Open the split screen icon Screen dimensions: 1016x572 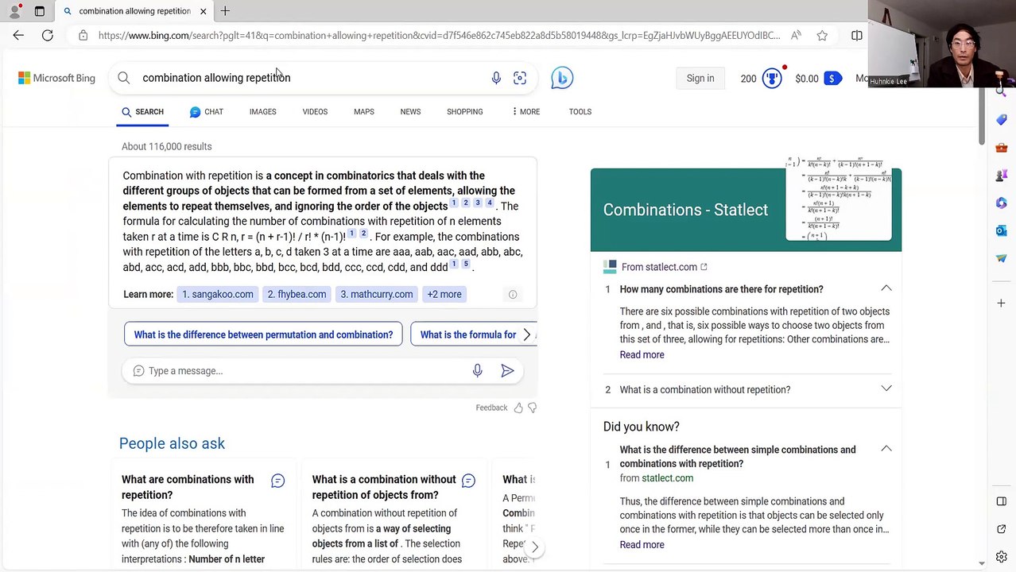[856, 35]
